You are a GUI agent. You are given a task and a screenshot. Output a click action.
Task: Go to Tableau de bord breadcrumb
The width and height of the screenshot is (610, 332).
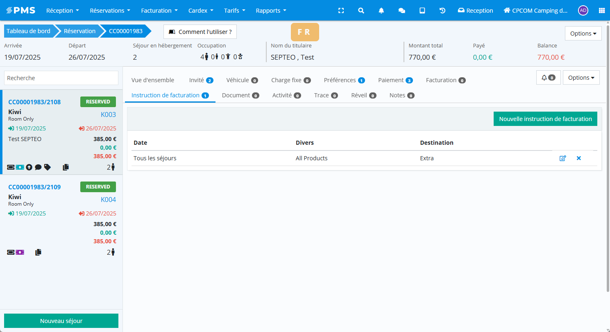click(29, 31)
